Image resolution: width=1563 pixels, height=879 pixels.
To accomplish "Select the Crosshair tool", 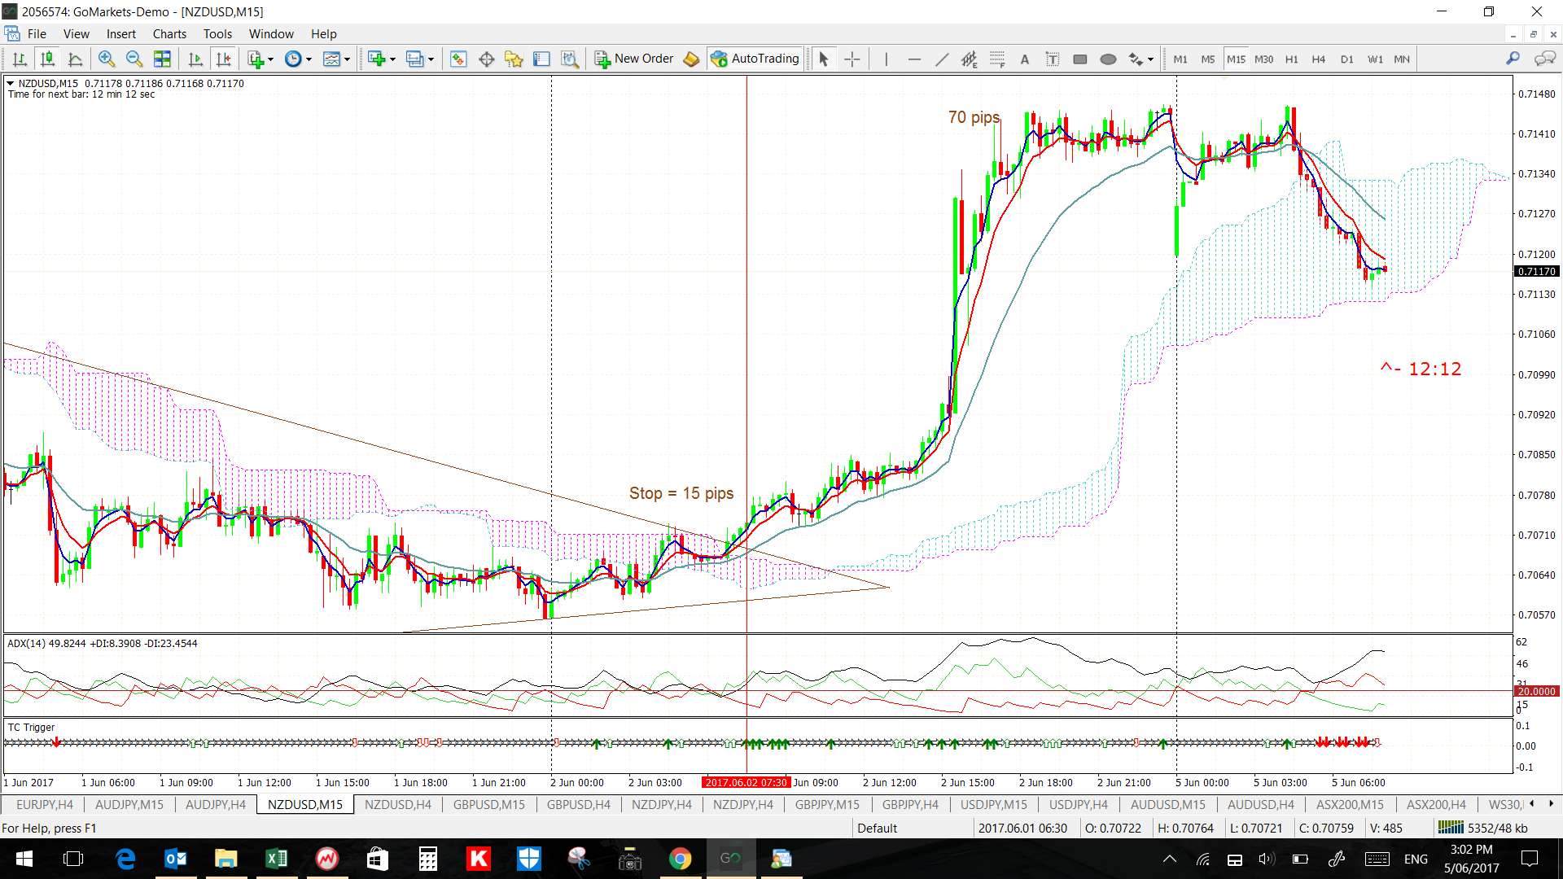I will coord(852,59).
